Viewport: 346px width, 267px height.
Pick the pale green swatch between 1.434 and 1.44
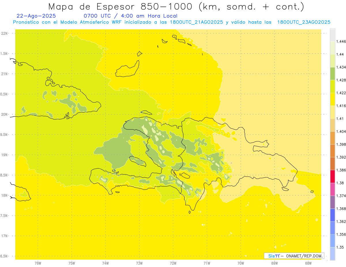(332, 61)
